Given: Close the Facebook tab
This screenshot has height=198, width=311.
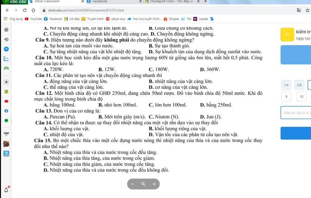Looking at the screenshot, I should pos(140,2).
